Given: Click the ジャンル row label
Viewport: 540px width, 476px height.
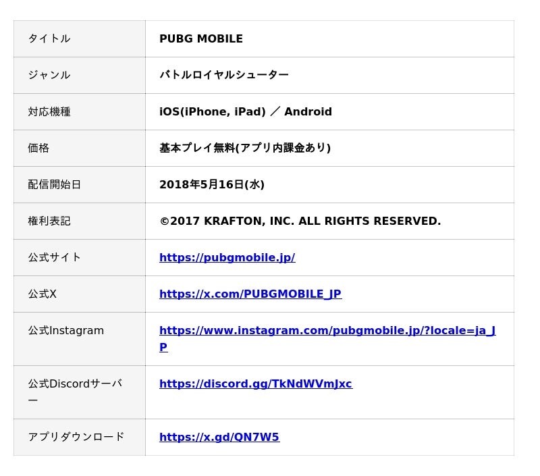Looking at the screenshot, I should [49, 75].
